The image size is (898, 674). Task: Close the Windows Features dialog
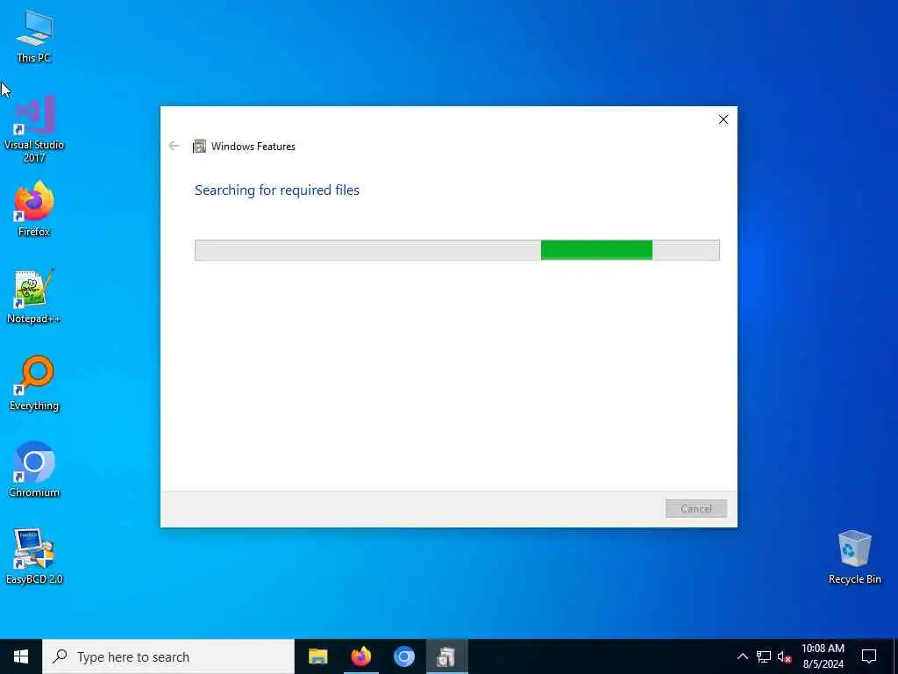[x=723, y=119]
